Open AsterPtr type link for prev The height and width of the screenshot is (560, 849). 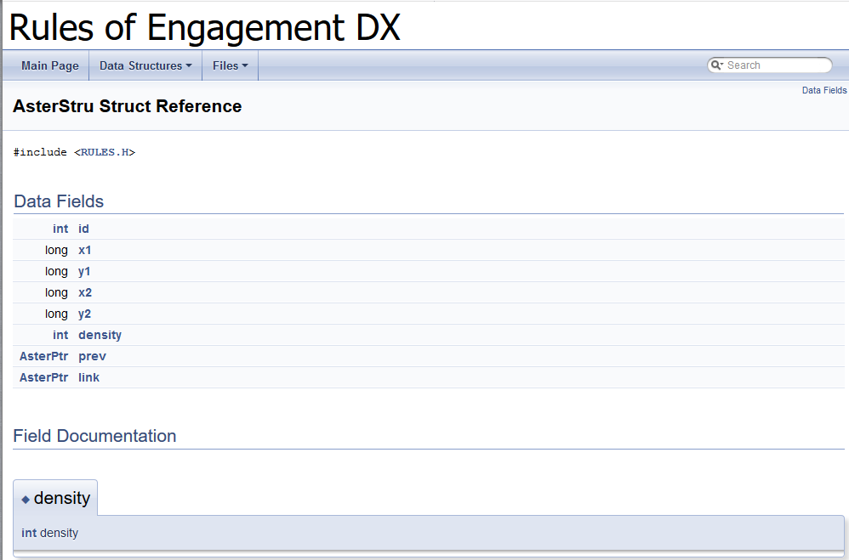pyautogui.click(x=43, y=356)
